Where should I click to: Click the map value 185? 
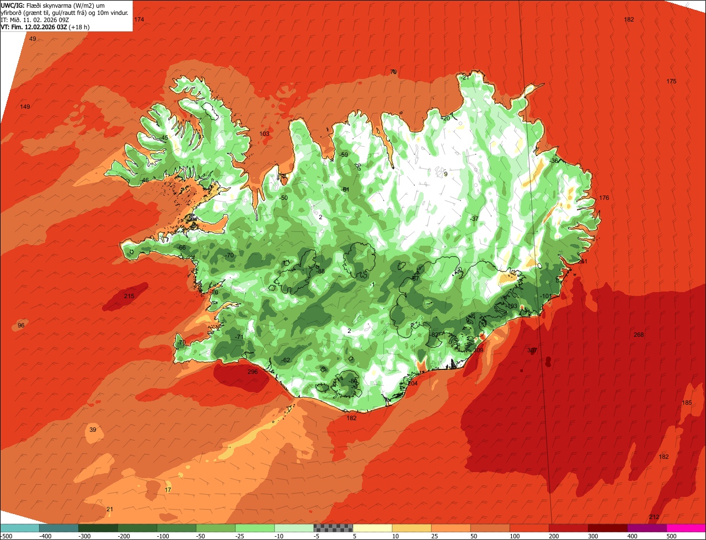687,403
